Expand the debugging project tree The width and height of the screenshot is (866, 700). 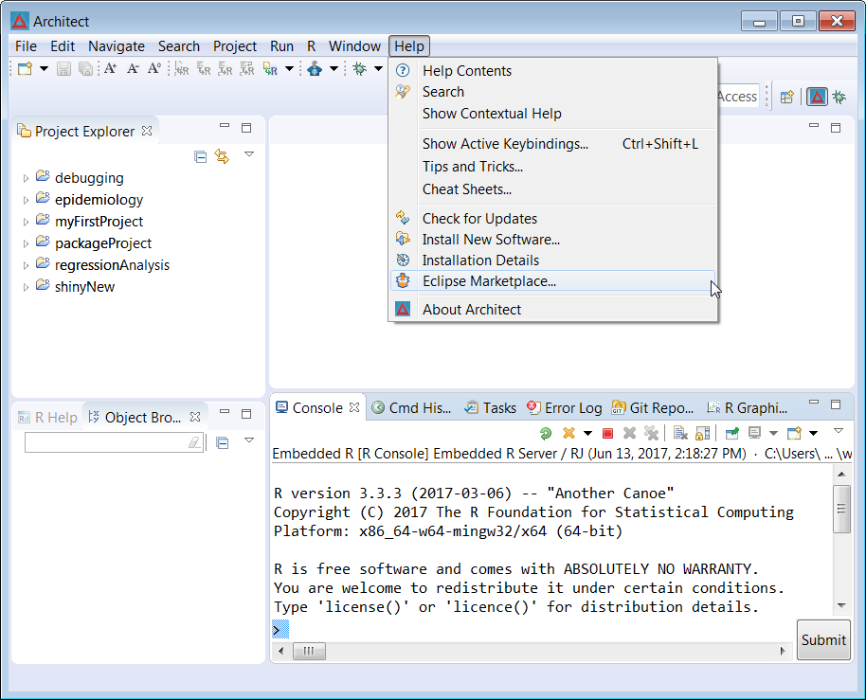tap(26, 178)
